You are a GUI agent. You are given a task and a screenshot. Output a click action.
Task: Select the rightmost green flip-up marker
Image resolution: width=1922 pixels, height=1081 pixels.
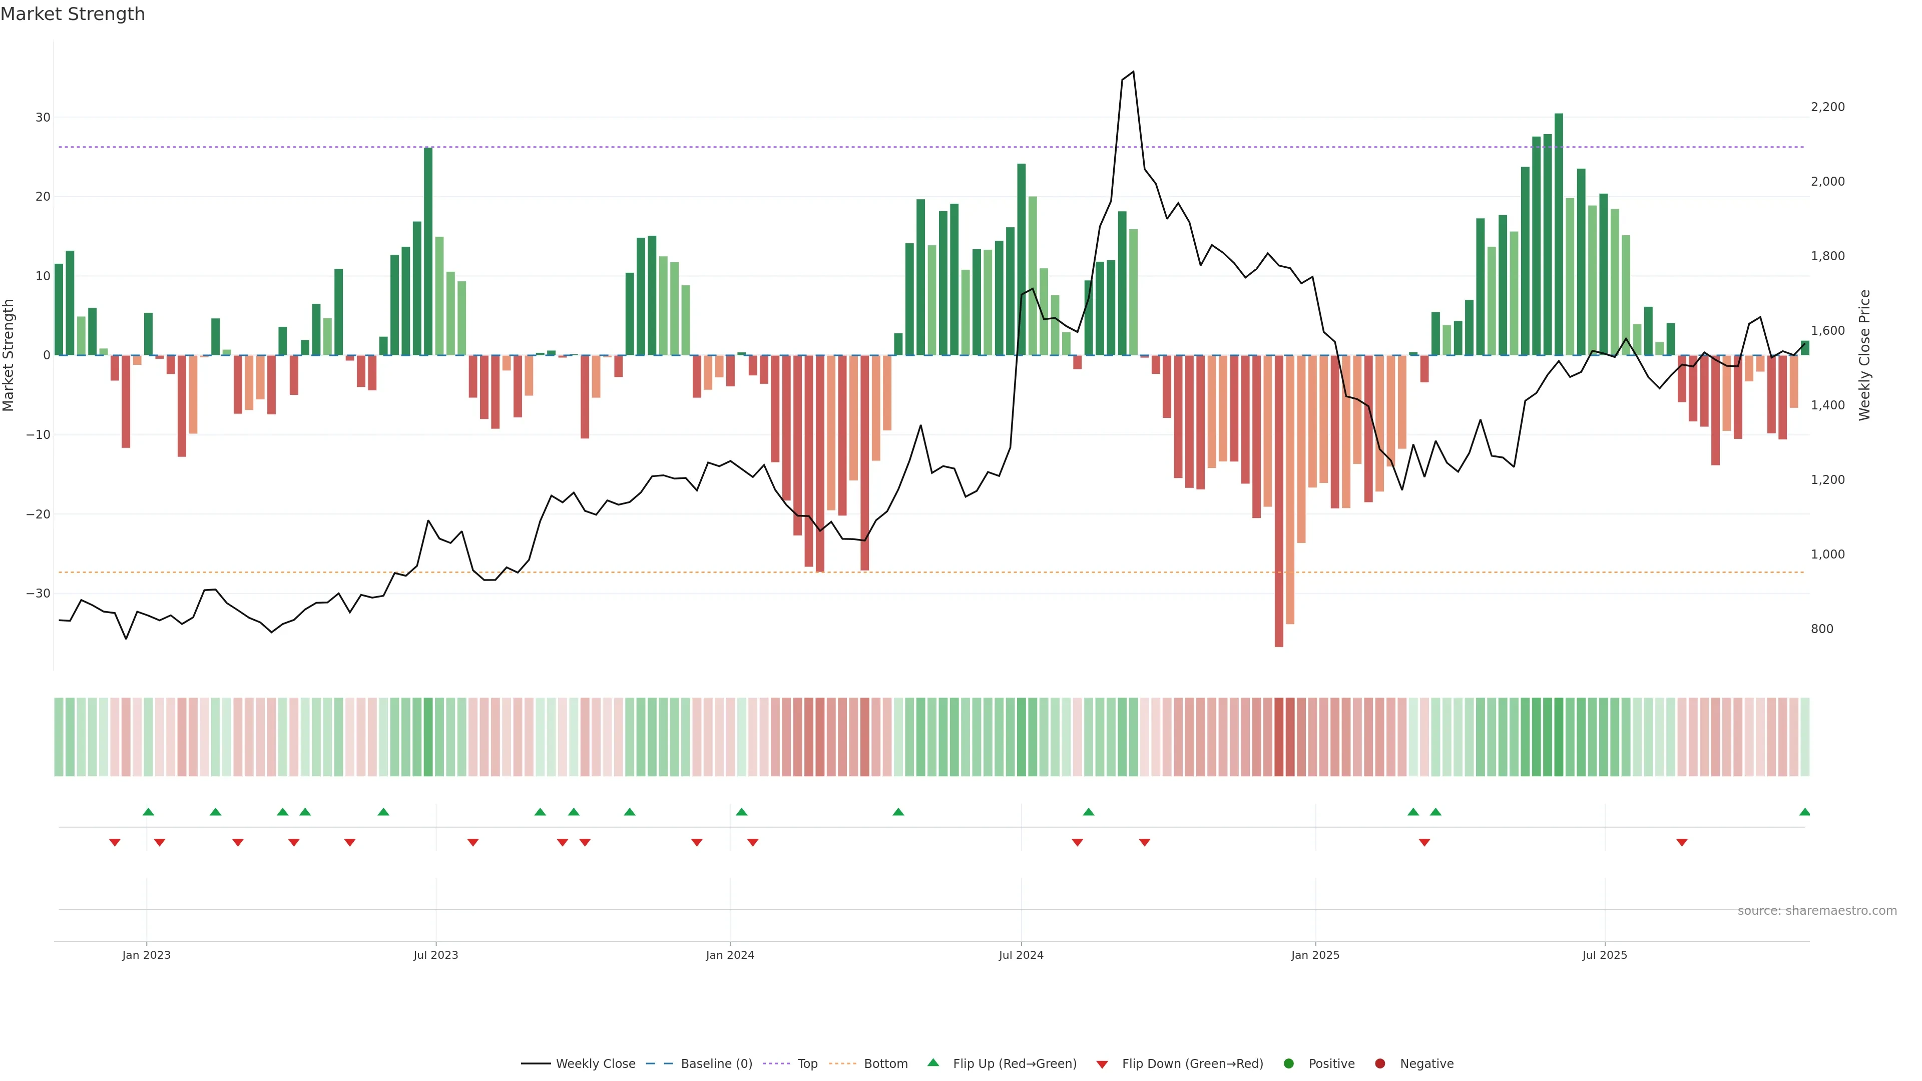coord(1804,812)
